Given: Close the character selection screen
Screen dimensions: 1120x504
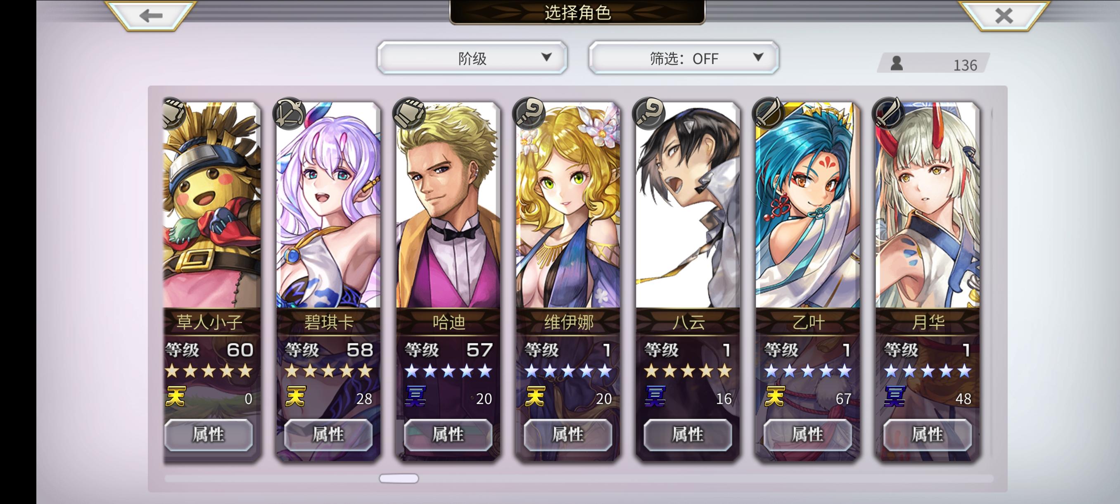Looking at the screenshot, I should [1004, 16].
